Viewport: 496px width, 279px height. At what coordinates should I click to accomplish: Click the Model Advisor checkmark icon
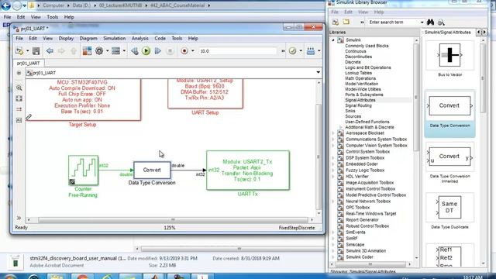click(293, 51)
